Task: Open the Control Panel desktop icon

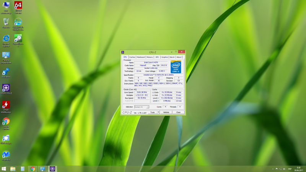Action: coord(6,58)
